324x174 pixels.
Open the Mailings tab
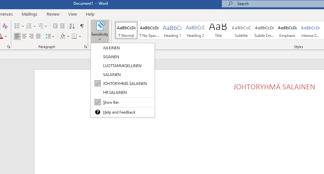point(30,14)
